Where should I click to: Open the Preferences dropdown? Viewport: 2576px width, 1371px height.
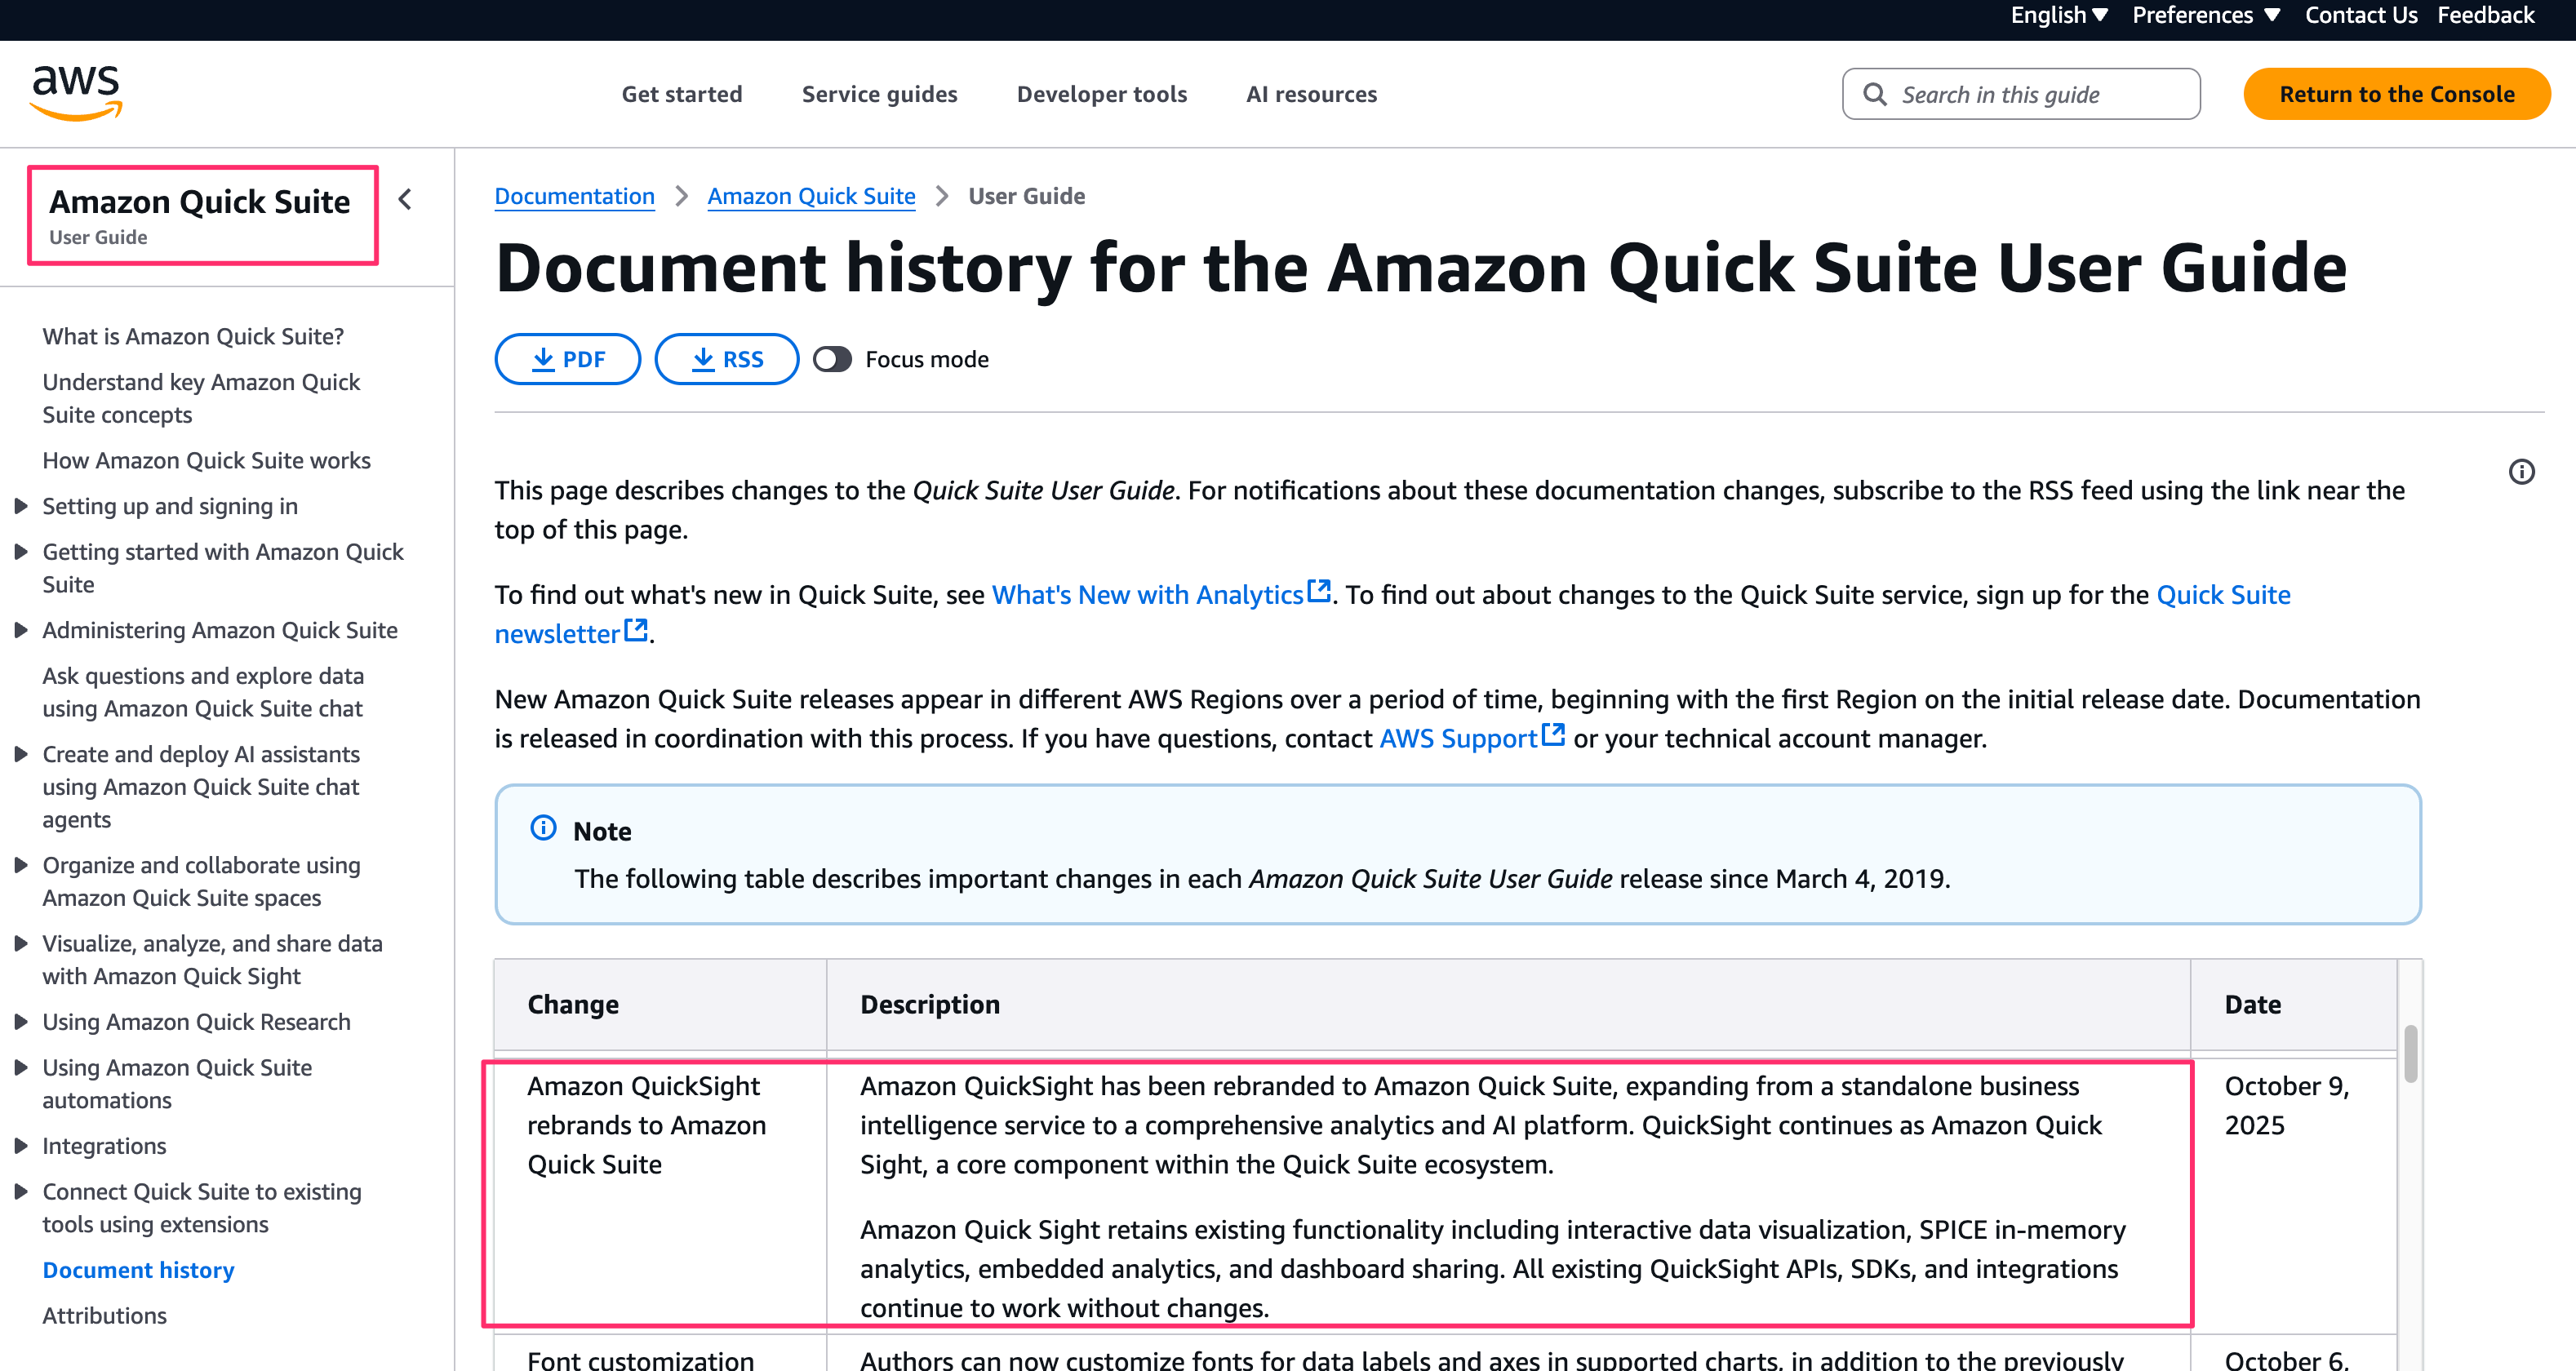2206,15
